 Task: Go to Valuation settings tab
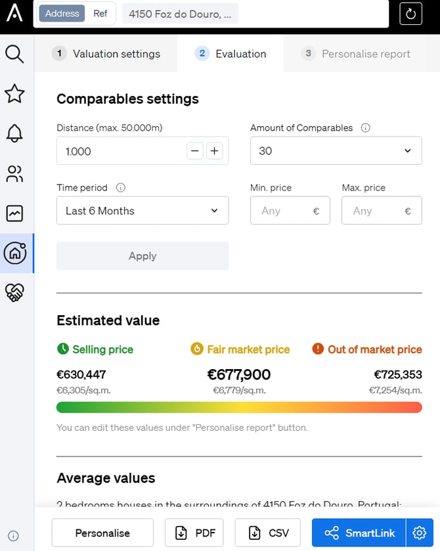click(106, 54)
